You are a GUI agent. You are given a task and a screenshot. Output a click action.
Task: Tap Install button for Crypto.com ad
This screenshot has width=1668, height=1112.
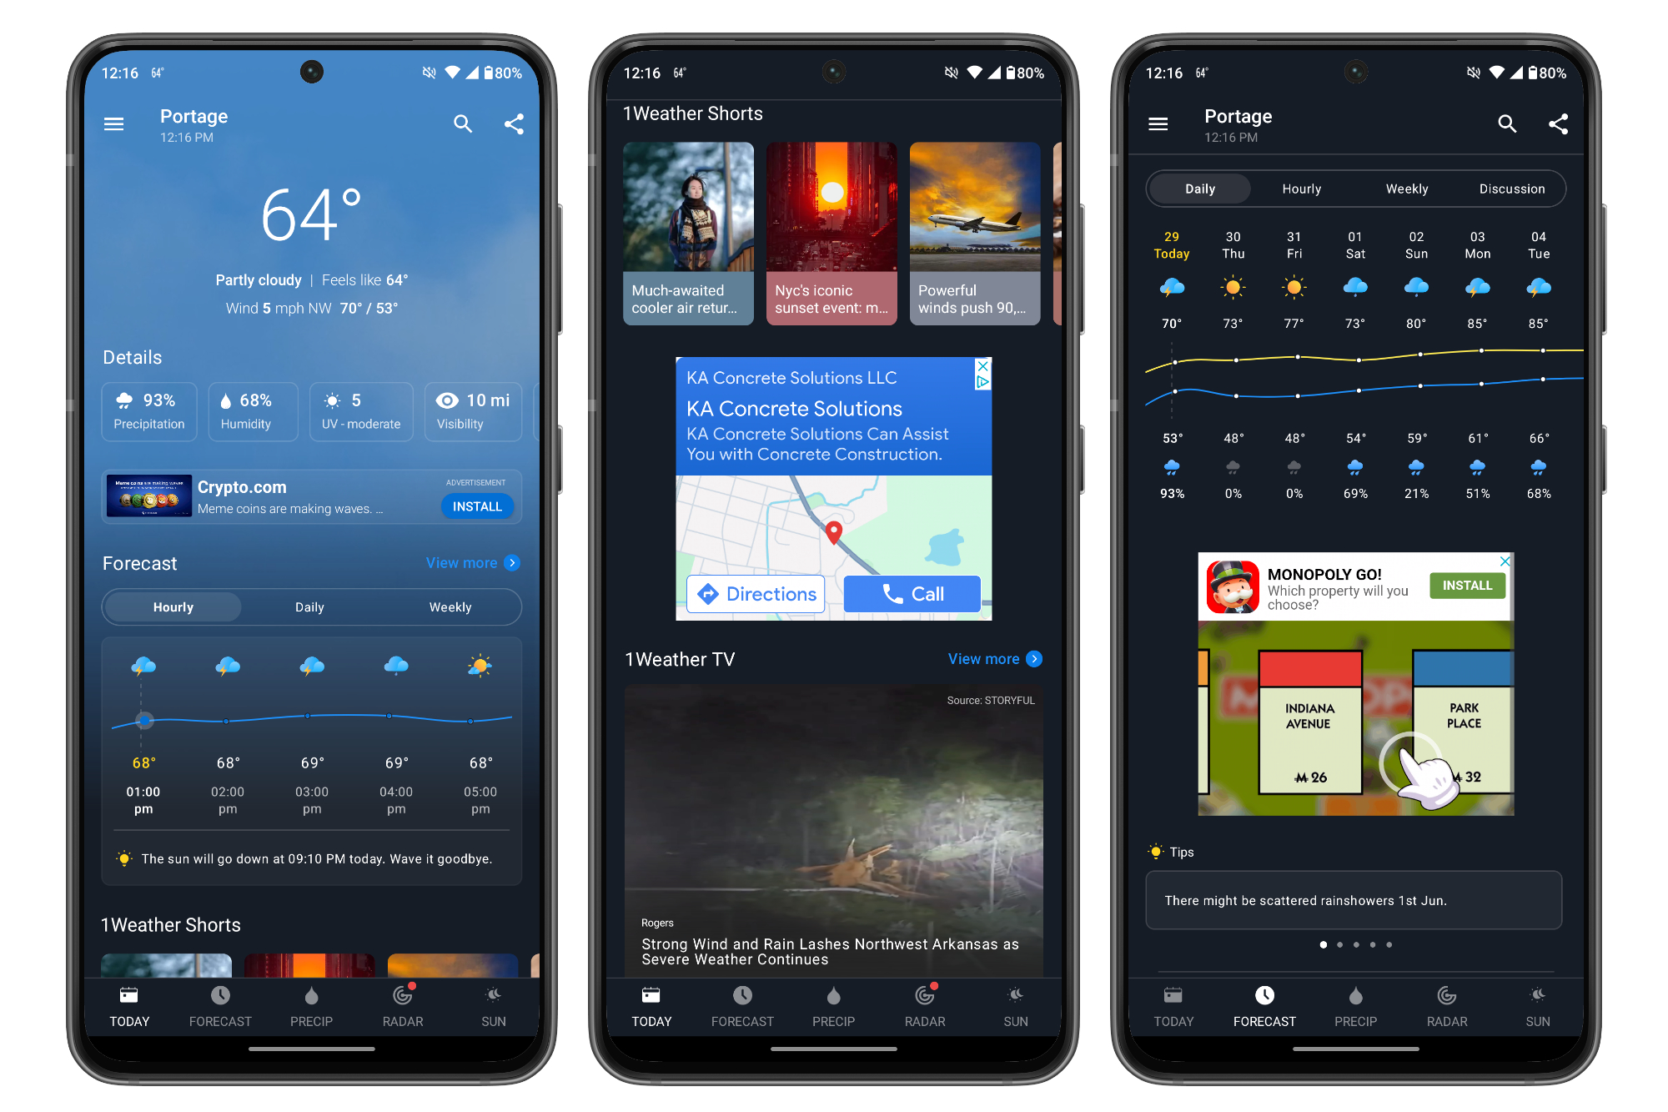point(477,506)
